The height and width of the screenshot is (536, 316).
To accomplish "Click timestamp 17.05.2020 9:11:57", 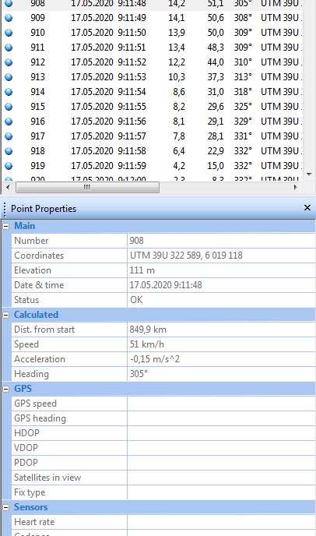I will pos(109,136).
